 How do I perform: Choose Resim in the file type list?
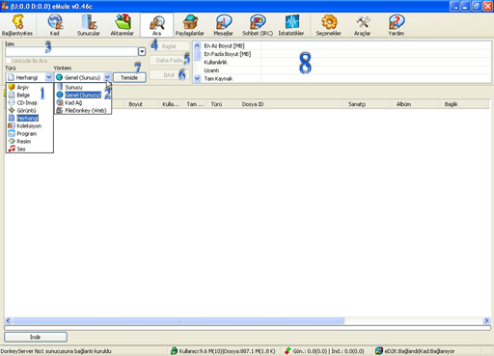tap(30, 141)
